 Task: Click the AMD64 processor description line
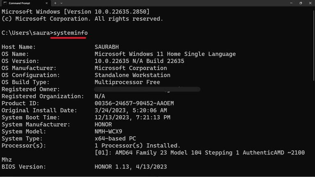[200, 153]
